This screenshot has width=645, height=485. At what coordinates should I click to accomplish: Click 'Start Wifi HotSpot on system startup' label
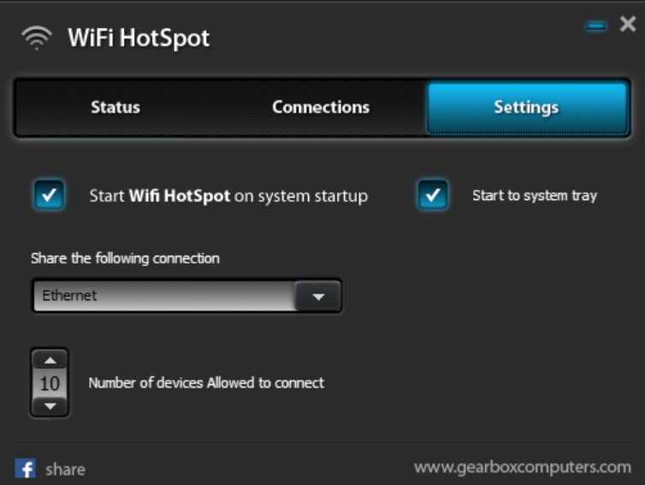coord(228,196)
